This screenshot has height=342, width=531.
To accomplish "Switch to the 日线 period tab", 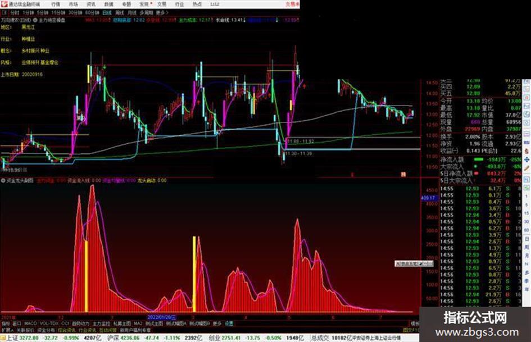I will coord(107,13).
